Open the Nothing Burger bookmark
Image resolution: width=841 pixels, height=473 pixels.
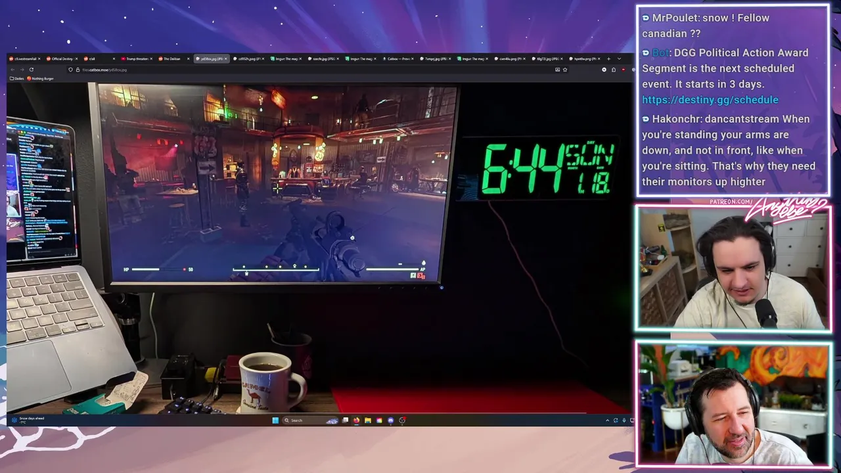coord(41,78)
